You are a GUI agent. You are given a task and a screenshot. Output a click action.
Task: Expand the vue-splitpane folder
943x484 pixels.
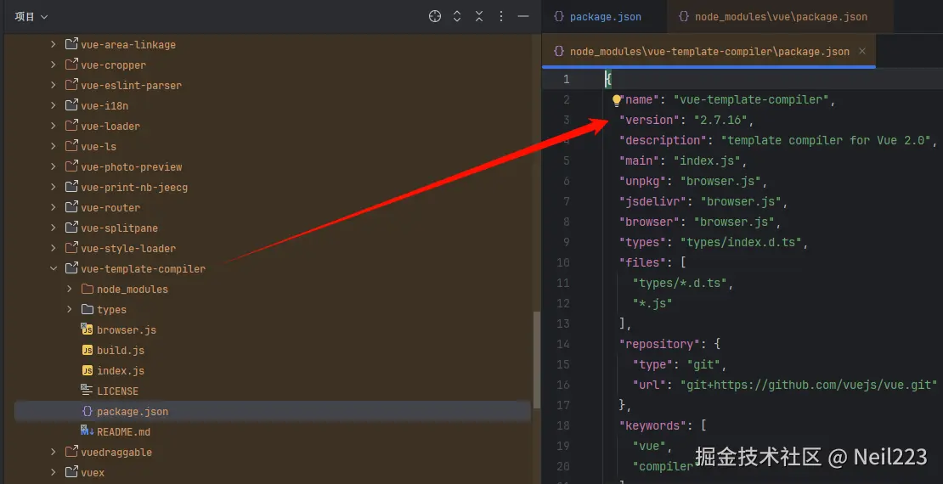coord(53,228)
